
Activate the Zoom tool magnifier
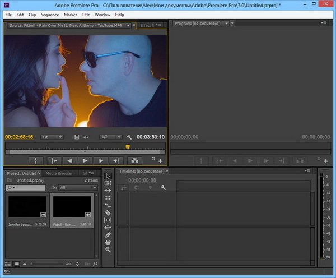108,249
